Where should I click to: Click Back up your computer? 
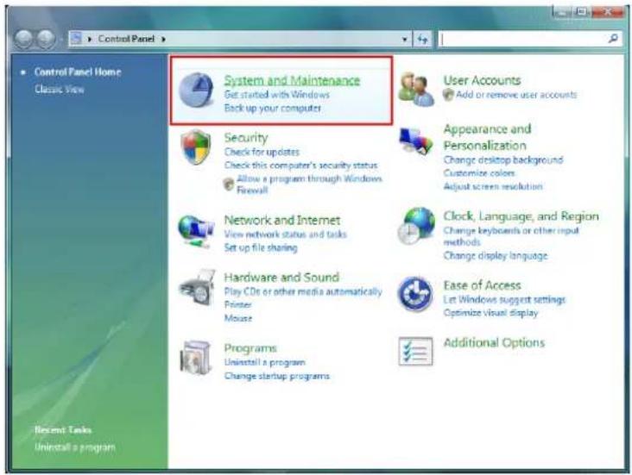coord(273,108)
